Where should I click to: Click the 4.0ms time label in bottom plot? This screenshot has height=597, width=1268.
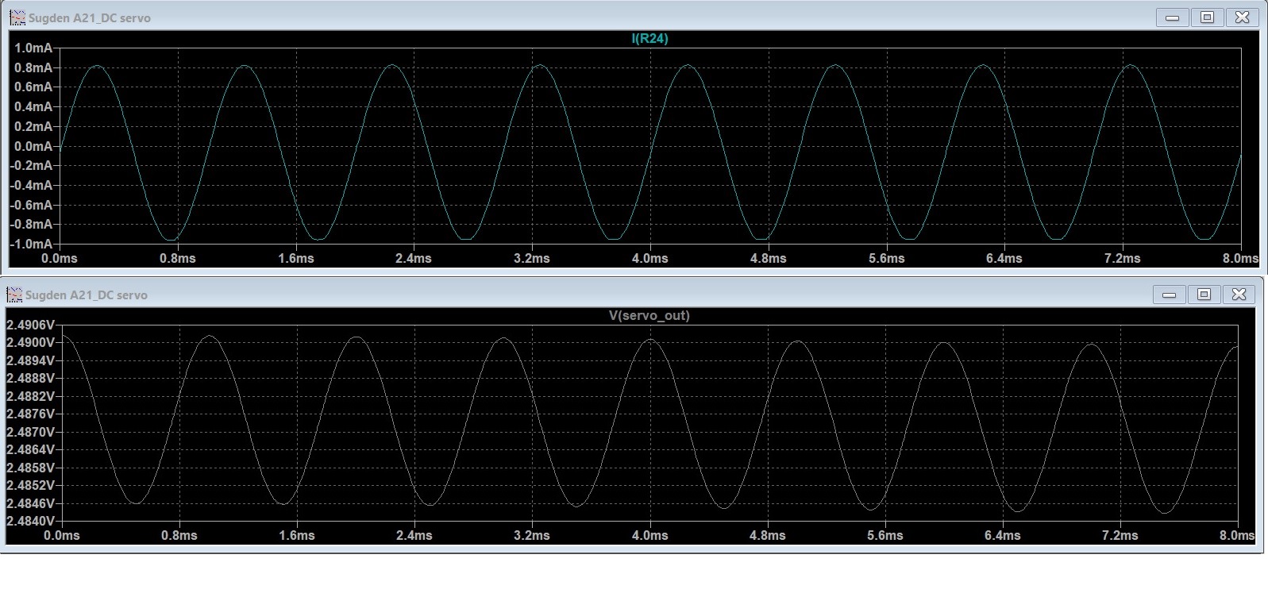(x=650, y=535)
